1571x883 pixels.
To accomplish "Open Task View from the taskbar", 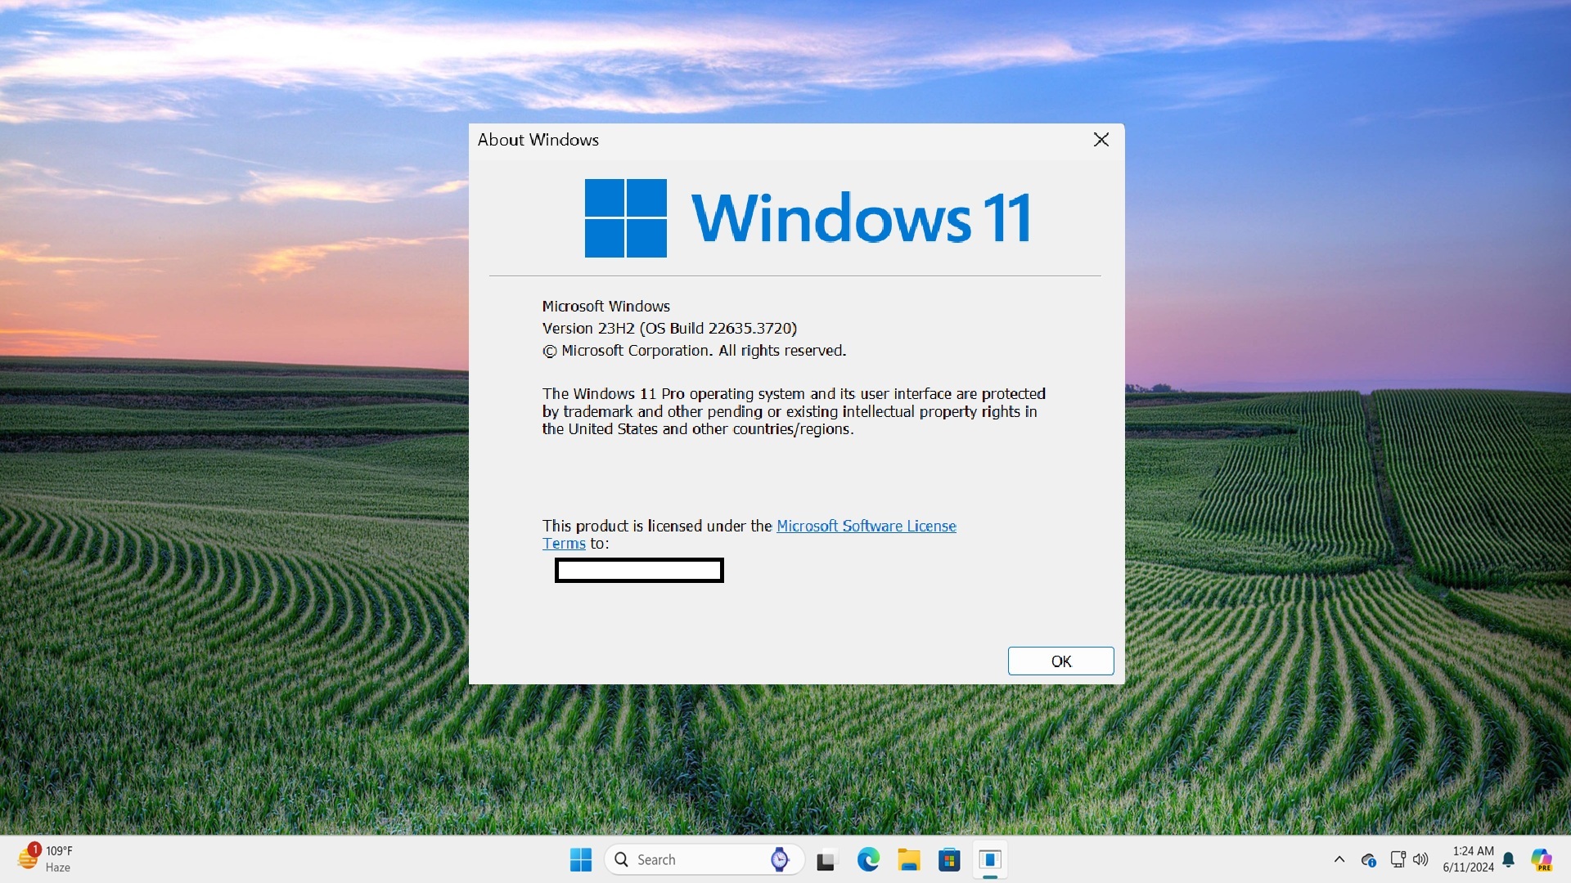I will 826,859.
